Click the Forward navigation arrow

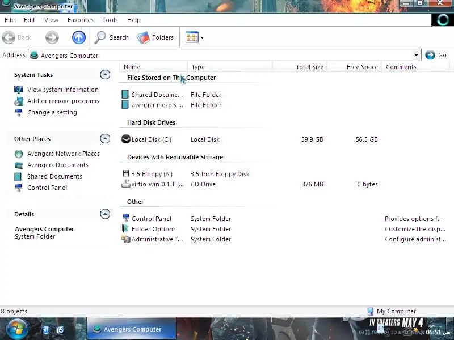click(52, 37)
